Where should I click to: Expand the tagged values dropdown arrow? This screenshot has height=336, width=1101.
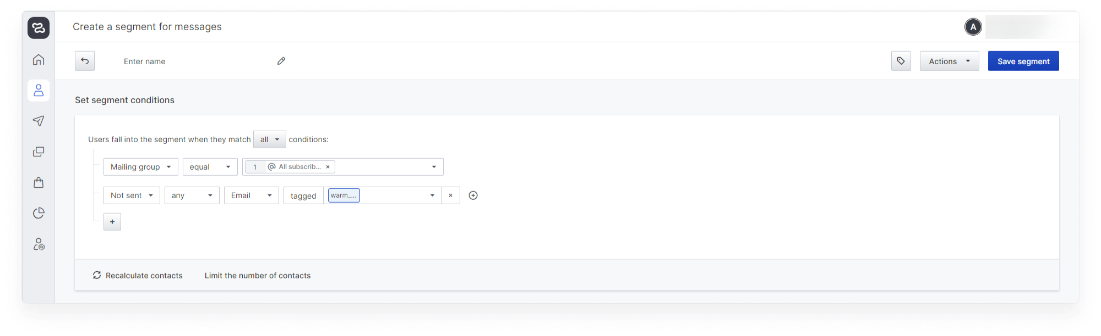pos(432,195)
